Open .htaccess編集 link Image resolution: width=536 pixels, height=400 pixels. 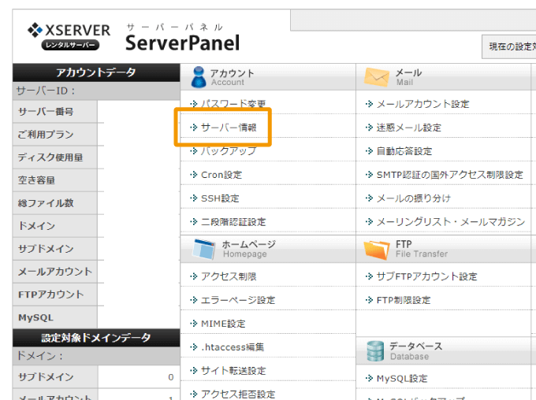[233, 347]
